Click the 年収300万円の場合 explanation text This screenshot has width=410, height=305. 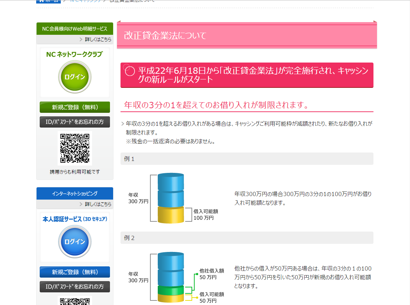[303, 198]
